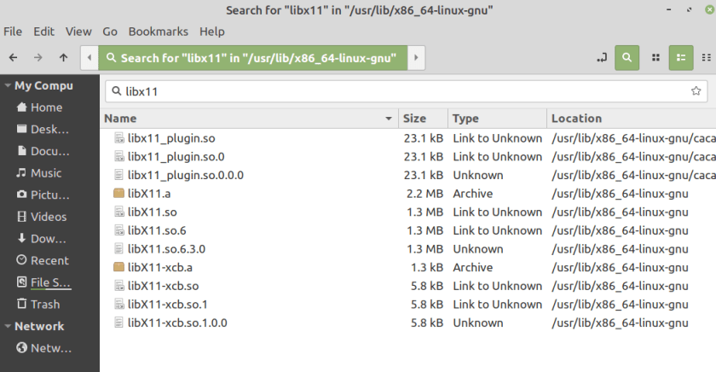Switch to icon view
This screenshot has height=372, width=716.
(655, 57)
